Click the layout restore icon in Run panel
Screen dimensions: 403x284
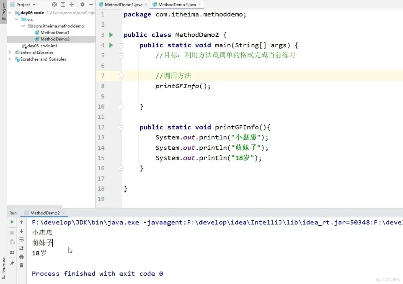[x=12, y=252]
